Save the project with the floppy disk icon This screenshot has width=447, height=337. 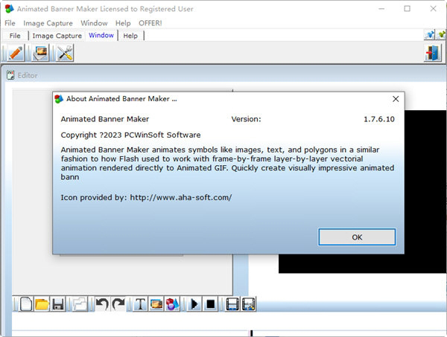pos(58,304)
